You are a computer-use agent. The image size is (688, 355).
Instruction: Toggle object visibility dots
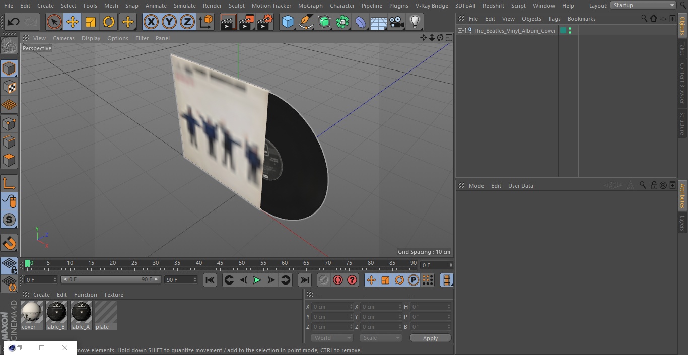click(570, 31)
